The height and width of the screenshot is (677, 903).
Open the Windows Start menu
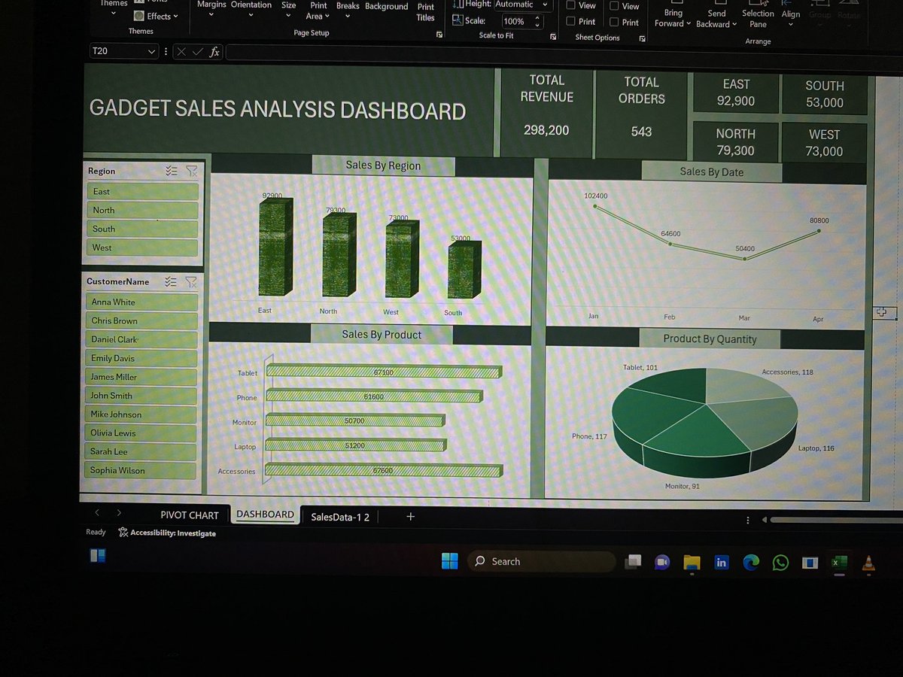[x=449, y=561]
